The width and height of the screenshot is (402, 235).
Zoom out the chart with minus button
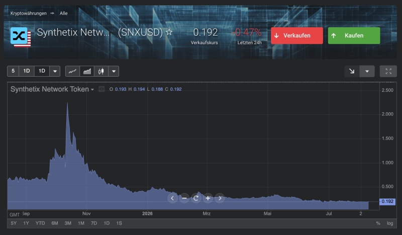(x=184, y=198)
